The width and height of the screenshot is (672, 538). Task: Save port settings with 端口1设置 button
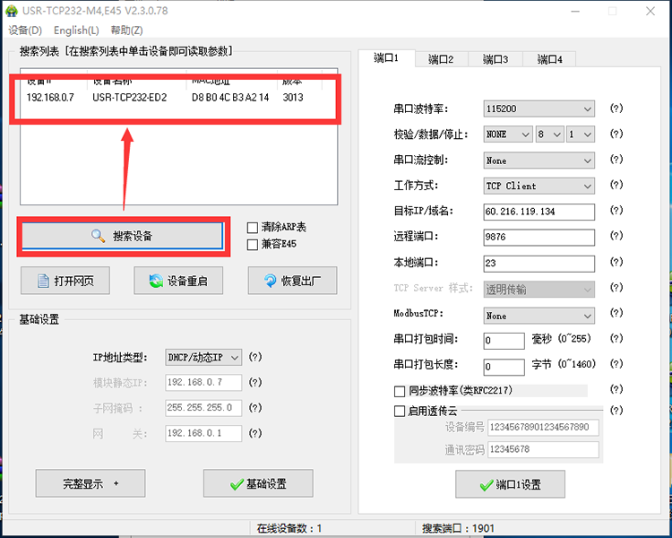(x=510, y=484)
